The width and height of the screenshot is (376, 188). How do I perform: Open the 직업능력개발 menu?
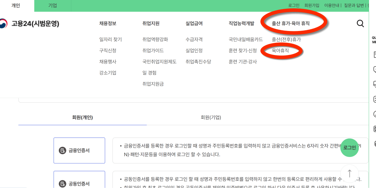click(242, 24)
